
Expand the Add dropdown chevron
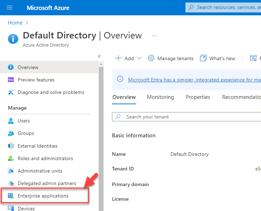click(x=139, y=58)
